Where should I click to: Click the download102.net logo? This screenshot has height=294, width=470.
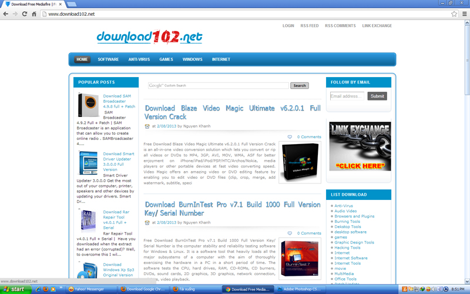[149, 37]
